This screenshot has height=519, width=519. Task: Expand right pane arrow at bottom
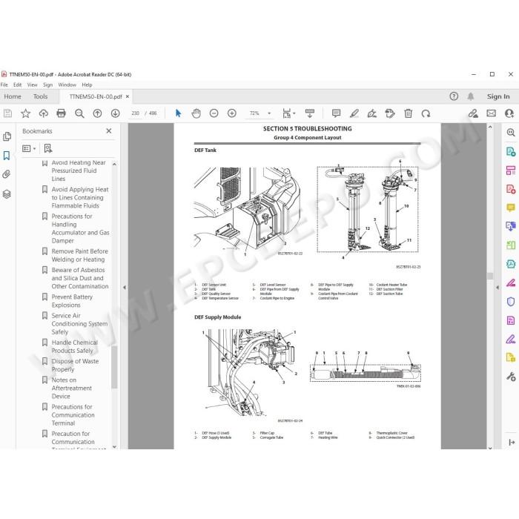coord(512,442)
